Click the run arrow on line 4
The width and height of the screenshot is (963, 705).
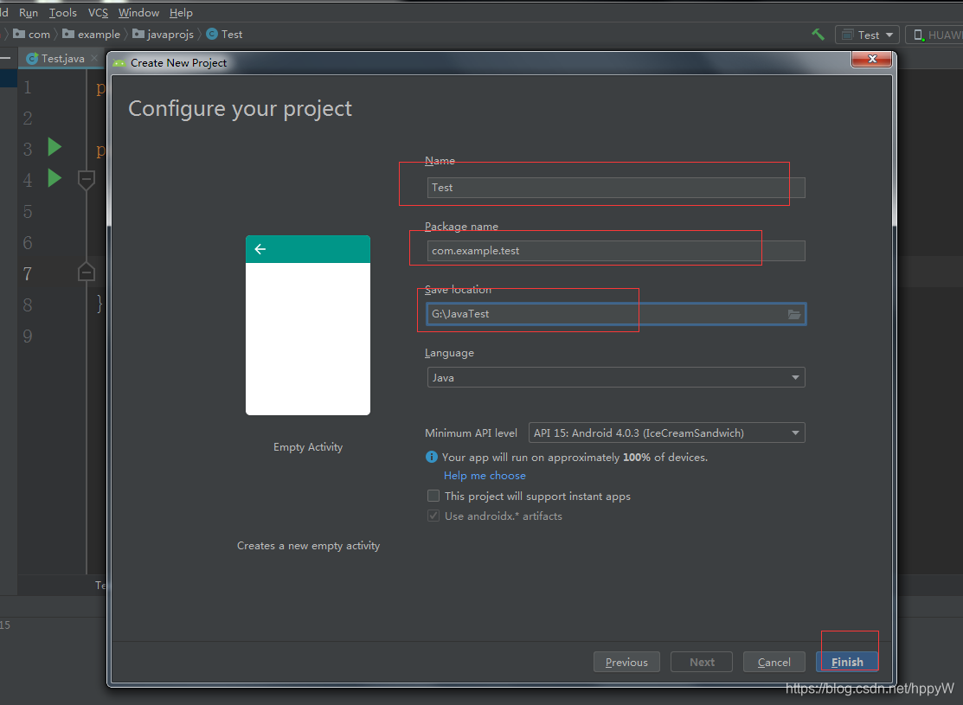[x=55, y=178]
